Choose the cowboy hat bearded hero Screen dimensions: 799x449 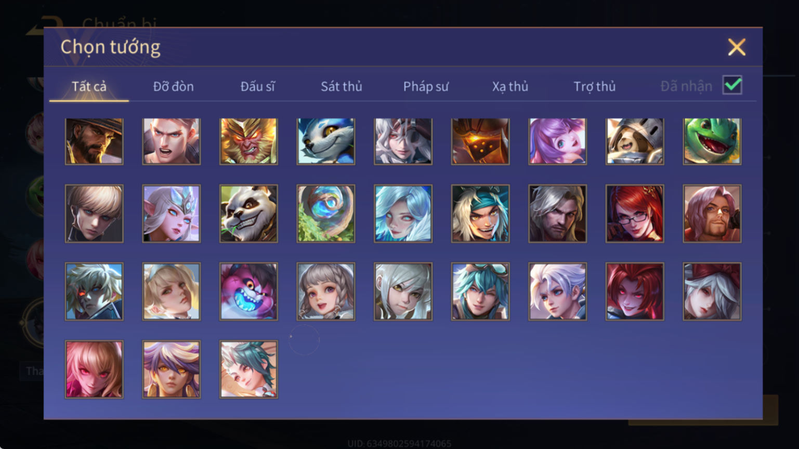click(94, 141)
